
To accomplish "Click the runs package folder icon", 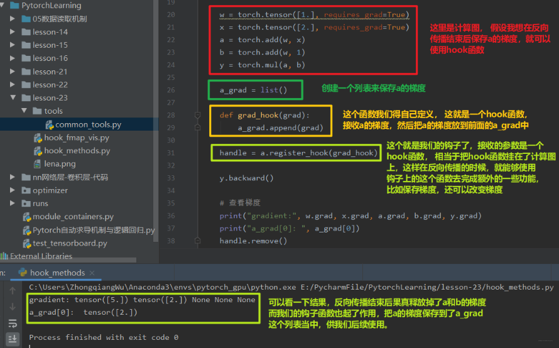I will (26, 204).
